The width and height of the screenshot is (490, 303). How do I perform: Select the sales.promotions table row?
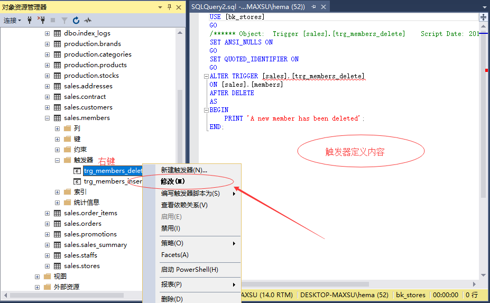click(x=90, y=234)
